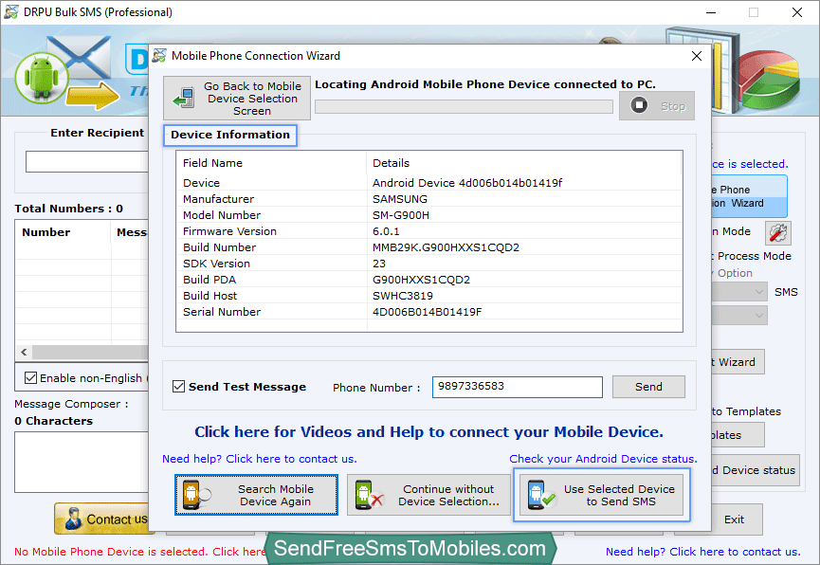Click Need help contact us link in wizard

tap(260, 459)
